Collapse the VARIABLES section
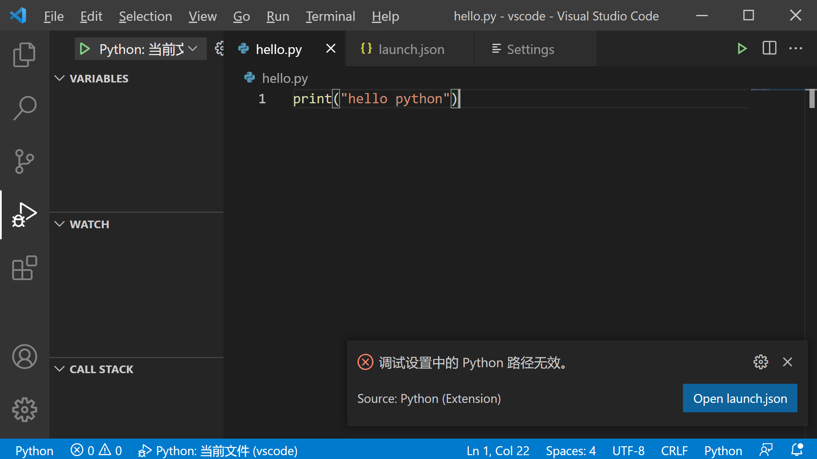This screenshot has width=817, height=459. pyautogui.click(x=136, y=79)
